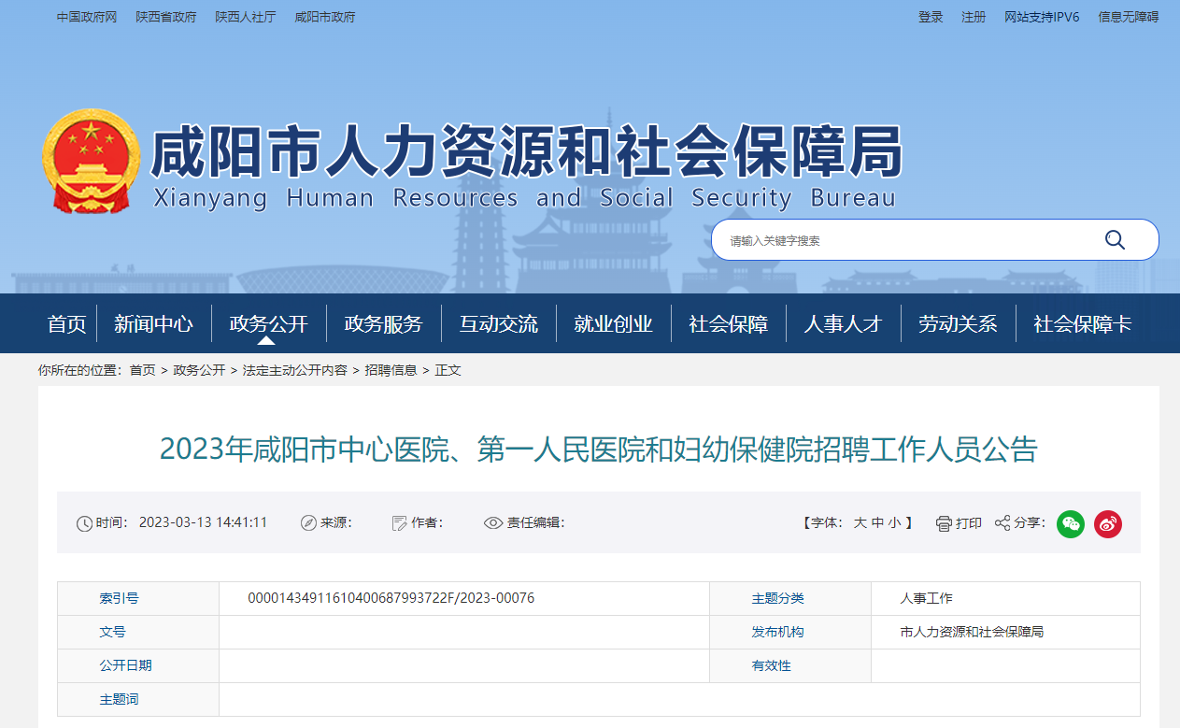Open 中国政府网 top link
This screenshot has width=1180, height=728.
pyautogui.click(x=86, y=17)
